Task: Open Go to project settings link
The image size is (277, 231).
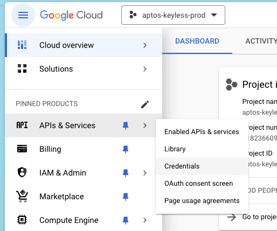Action: [260, 217]
